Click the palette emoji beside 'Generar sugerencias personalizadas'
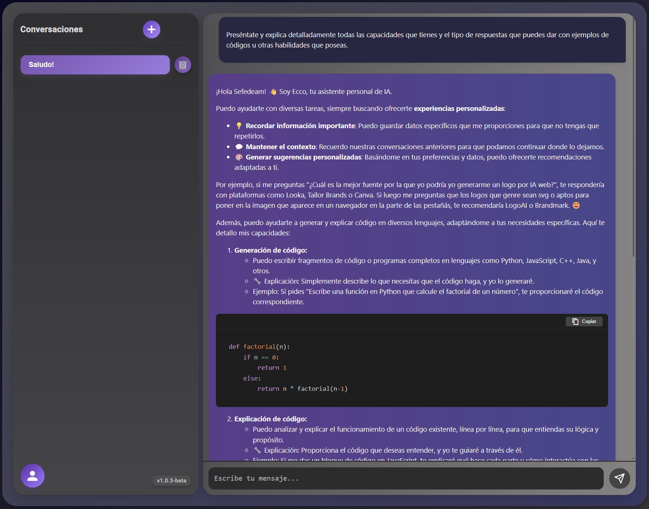649x509 pixels. 239,157
